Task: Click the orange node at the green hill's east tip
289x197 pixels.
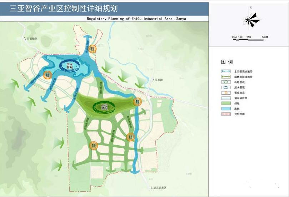Action: [136, 102]
